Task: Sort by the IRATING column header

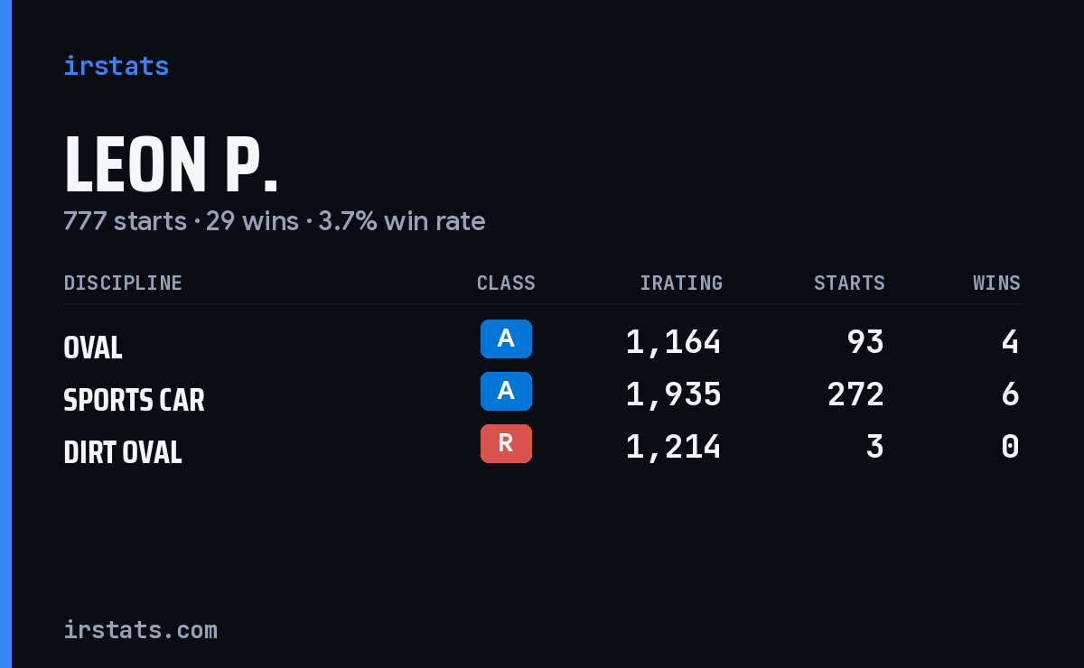Action: point(681,283)
